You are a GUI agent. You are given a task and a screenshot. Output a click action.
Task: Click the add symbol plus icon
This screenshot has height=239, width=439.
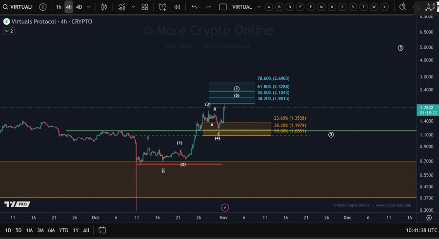(43, 7)
